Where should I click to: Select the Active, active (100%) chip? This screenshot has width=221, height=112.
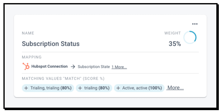(x=139, y=88)
